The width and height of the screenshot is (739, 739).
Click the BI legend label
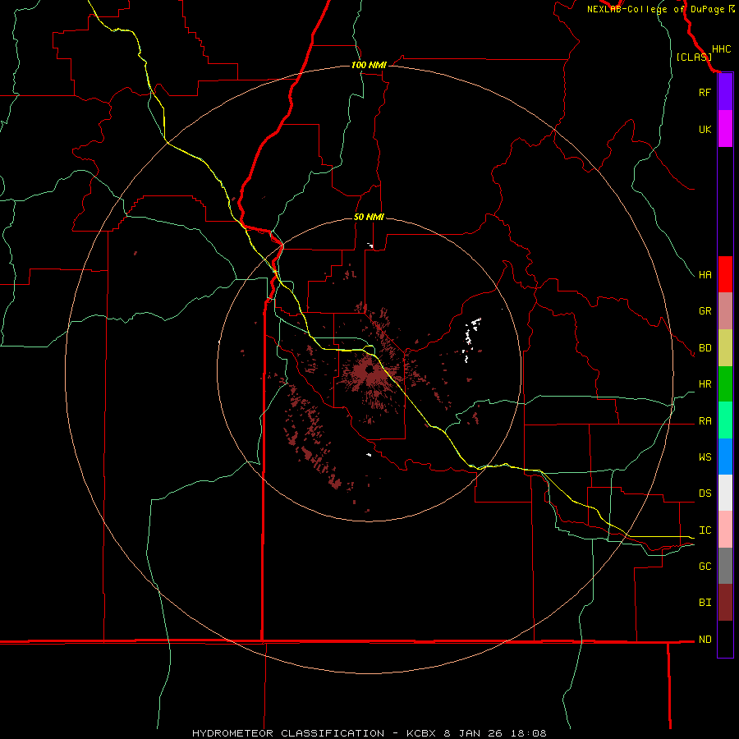(x=705, y=603)
